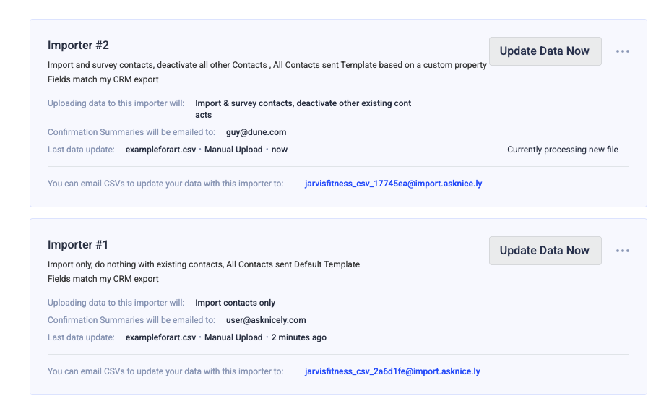Click 'Uploading data to this importer will:' in Importer #2
The height and width of the screenshot is (414, 669).
tap(116, 103)
